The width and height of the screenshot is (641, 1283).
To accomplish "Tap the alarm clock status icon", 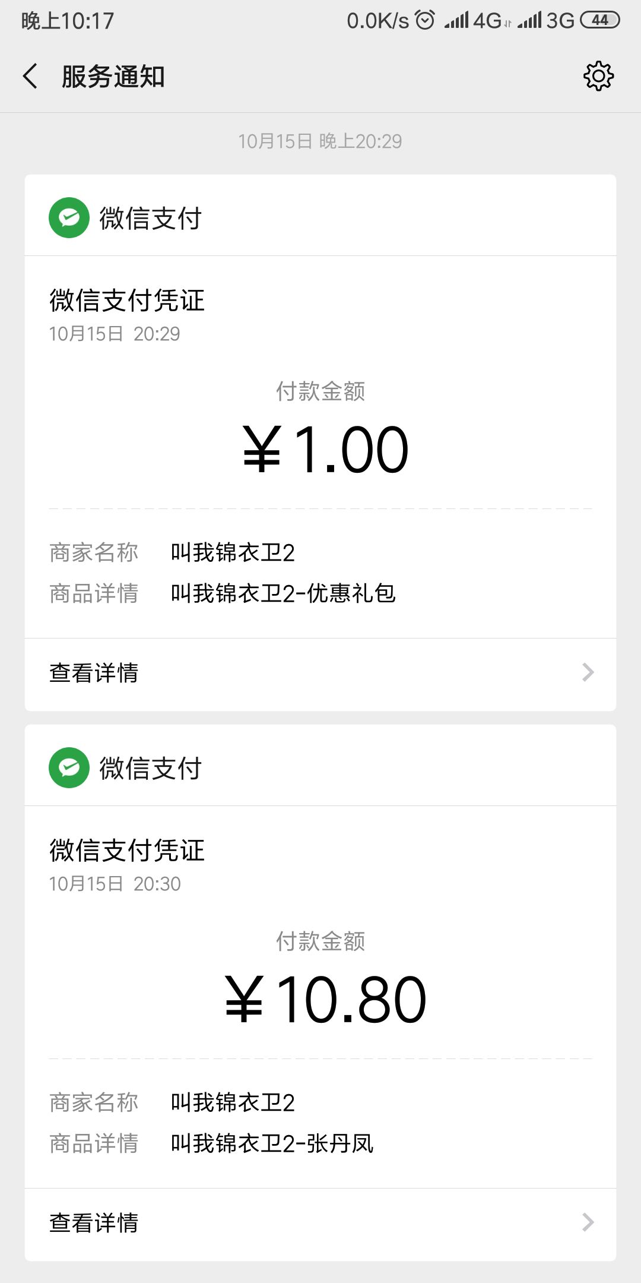I will [425, 20].
